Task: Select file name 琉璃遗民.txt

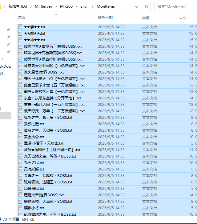Action: point(34,188)
